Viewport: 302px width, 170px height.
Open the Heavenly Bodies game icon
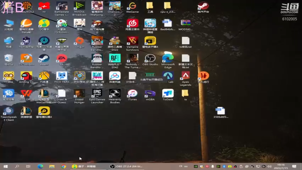click(115, 96)
